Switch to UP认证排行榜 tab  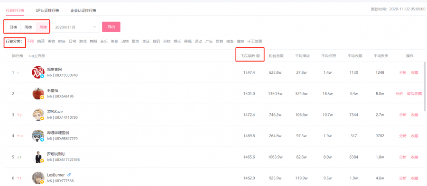(x=47, y=10)
